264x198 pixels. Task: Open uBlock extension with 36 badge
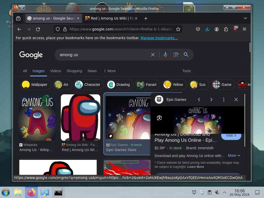tap(235, 29)
